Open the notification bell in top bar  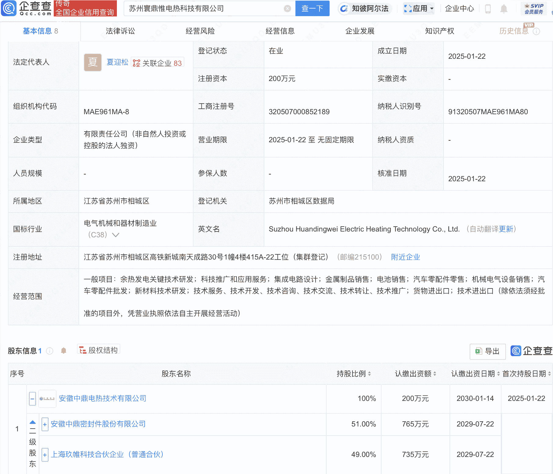click(x=504, y=9)
